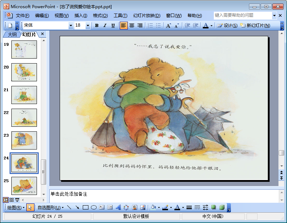The width and height of the screenshot is (287, 223).
Task: Toggle center text alignment
Action: click(132, 26)
